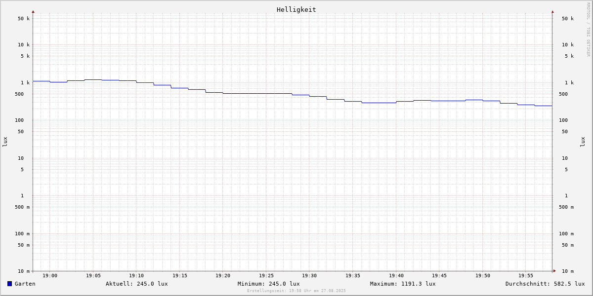Click the 19:40 time axis label
The width and height of the screenshot is (593, 296).
396,276
